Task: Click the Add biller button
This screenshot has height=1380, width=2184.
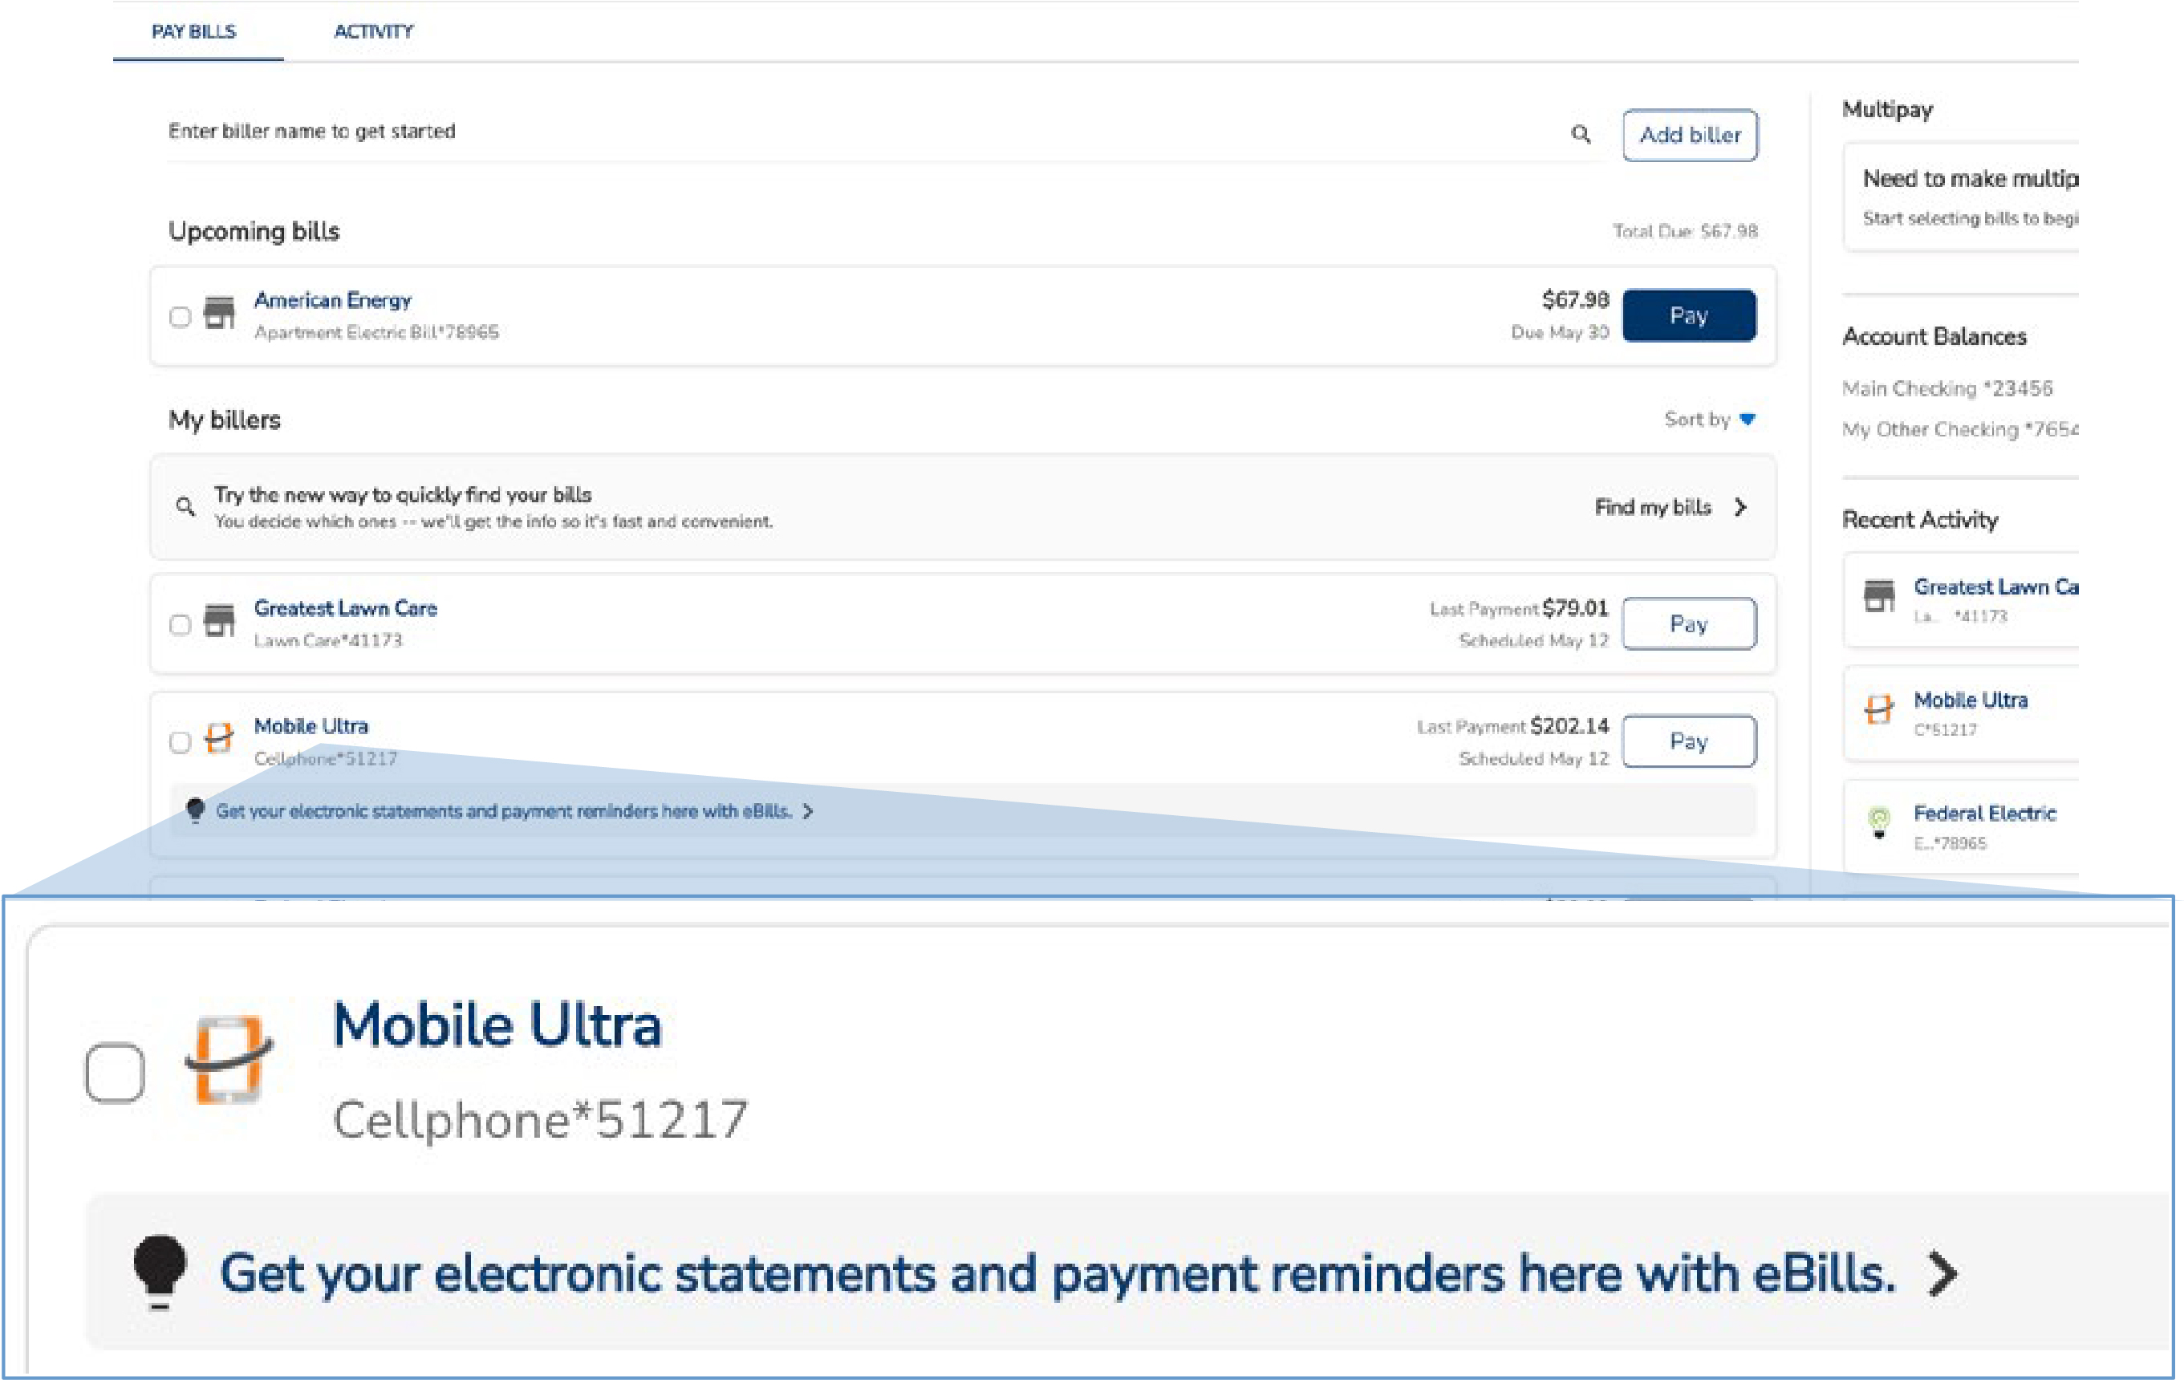Action: click(x=1689, y=135)
